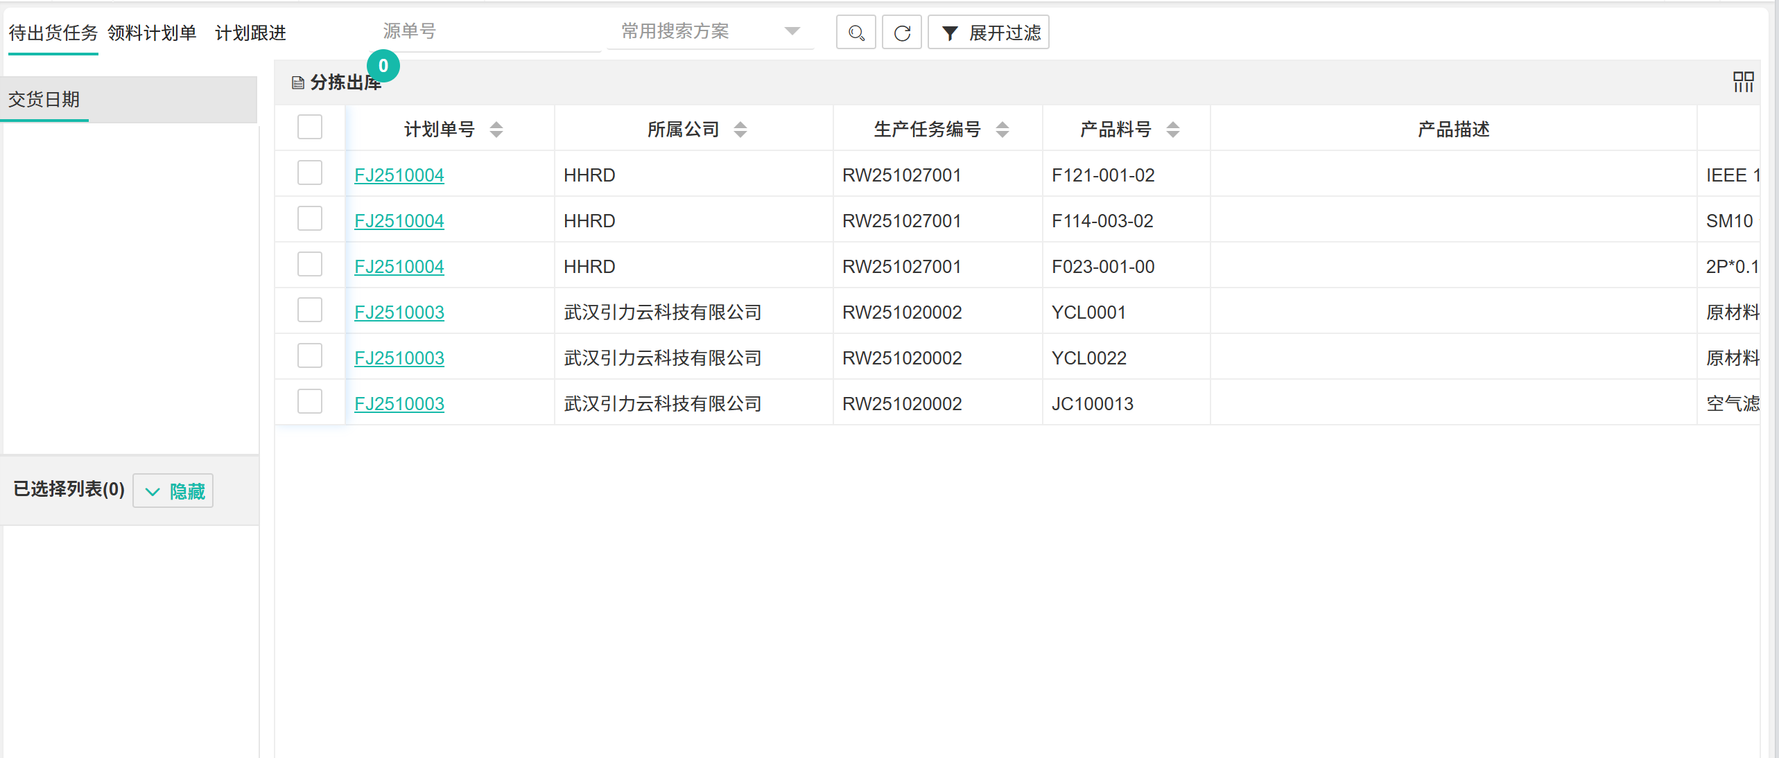Viewport: 1779px width, 758px height.
Task: Open FJ2510003 link in YCL0001 row
Action: pos(399,312)
